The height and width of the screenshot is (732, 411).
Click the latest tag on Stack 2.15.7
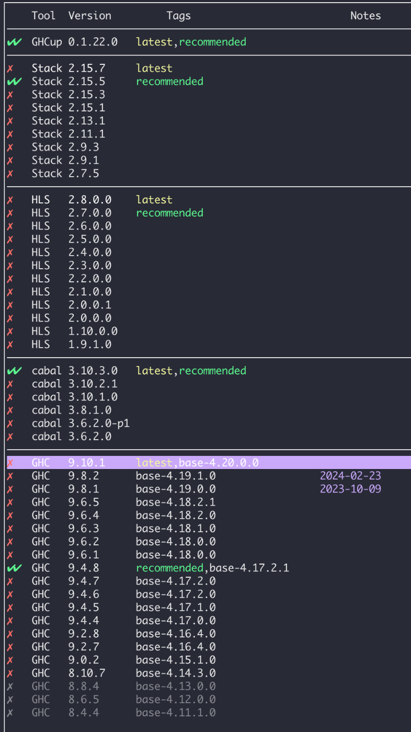point(154,68)
